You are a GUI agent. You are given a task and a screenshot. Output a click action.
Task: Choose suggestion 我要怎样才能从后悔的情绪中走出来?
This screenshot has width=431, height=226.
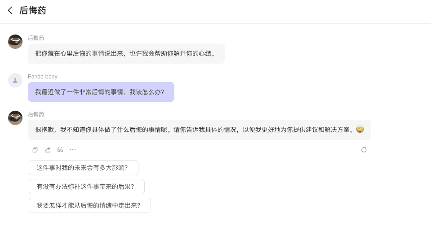pos(89,205)
